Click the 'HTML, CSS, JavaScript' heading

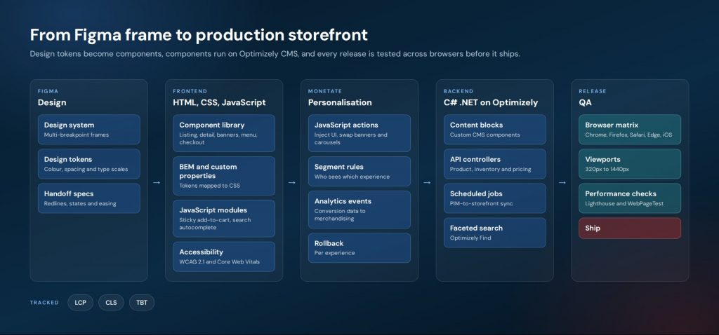[x=219, y=102]
